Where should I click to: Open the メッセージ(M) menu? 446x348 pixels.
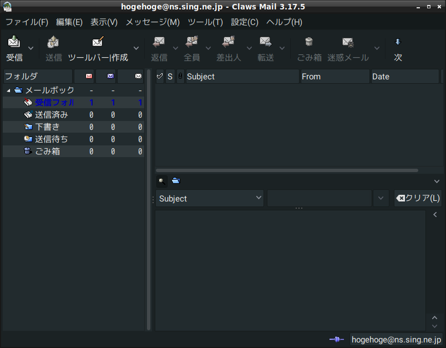[153, 22]
